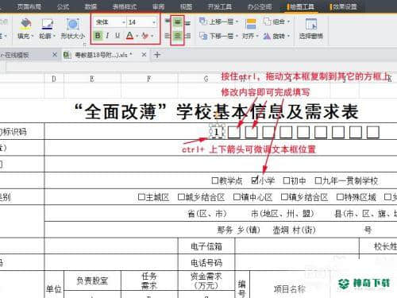Image resolution: width=397 pixels, height=298 pixels.
Task: Tick the 镇中心区 checkbox
Action: pyautogui.click(x=237, y=197)
